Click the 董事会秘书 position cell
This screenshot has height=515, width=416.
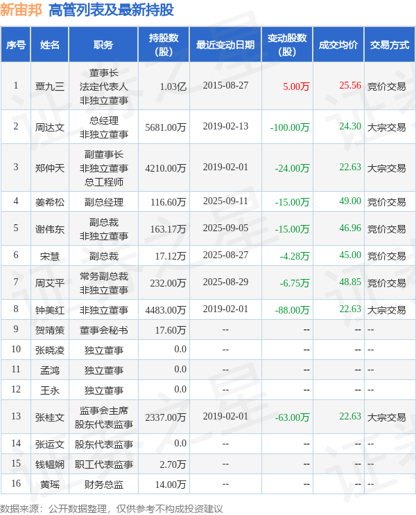point(103,329)
